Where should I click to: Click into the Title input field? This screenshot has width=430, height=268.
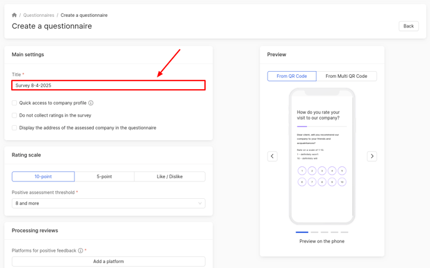(x=108, y=85)
